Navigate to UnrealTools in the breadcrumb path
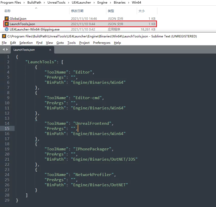This screenshot has height=207, width=216. click(x=56, y=3)
